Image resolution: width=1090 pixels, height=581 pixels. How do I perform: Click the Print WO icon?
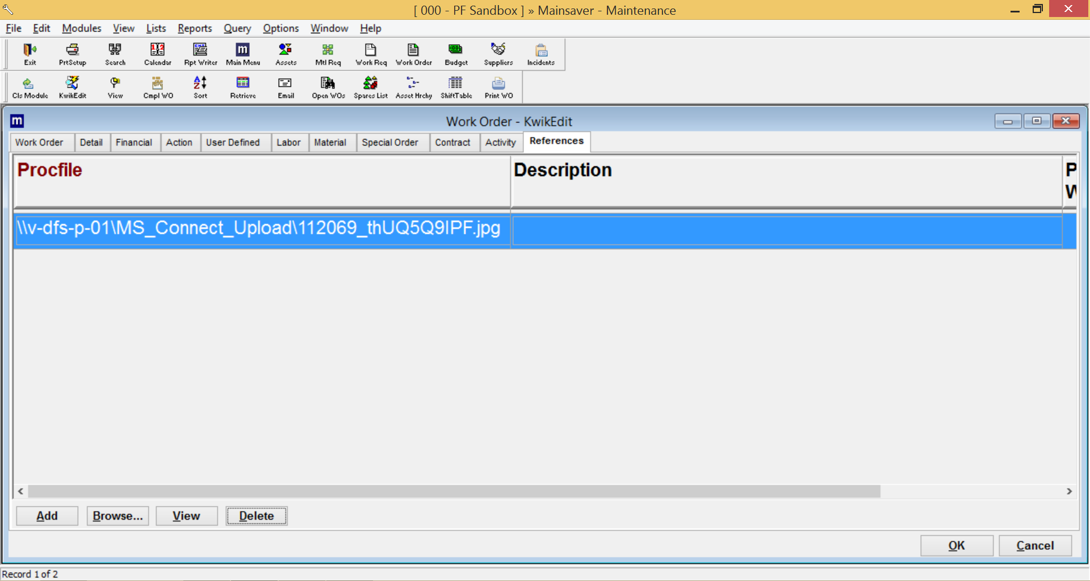[x=498, y=87]
